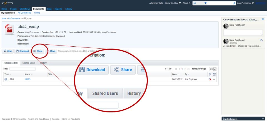Click the 'Joe and mark, i shared' message
Viewport: 267px width, 121px height.
point(242,46)
